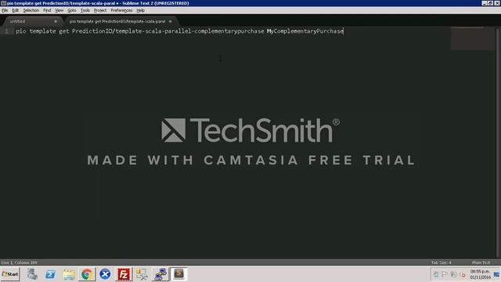The width and height of the screenshot is (501, 282).
Task: Launch PowerShell from the taskbar
Action: pyautogui.click(x=50, y=274)
